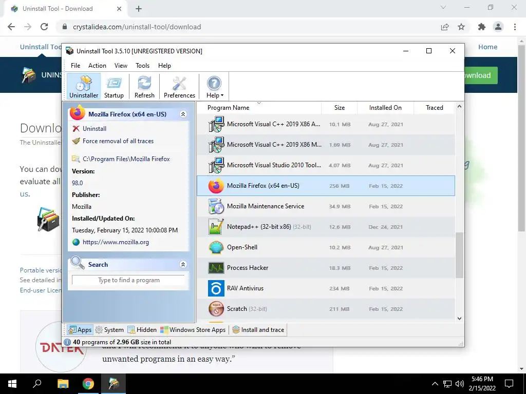Click the Mozilla Firefox icon in program list

(x=216, y=186)
